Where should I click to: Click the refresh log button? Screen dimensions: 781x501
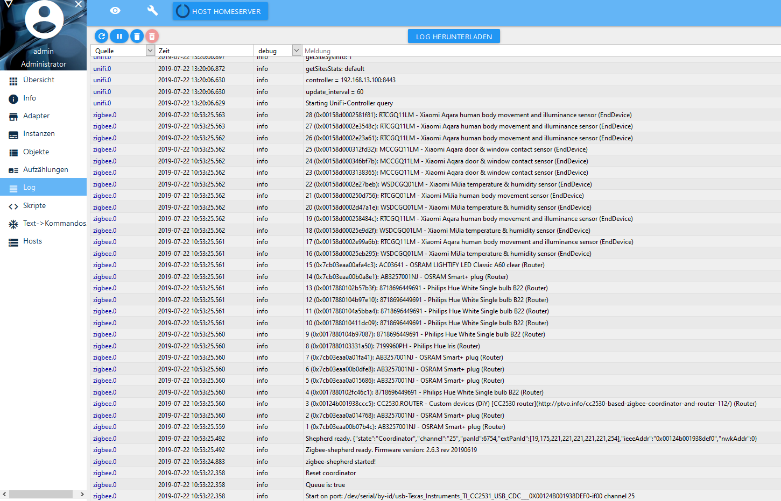(x=101, y=36)
